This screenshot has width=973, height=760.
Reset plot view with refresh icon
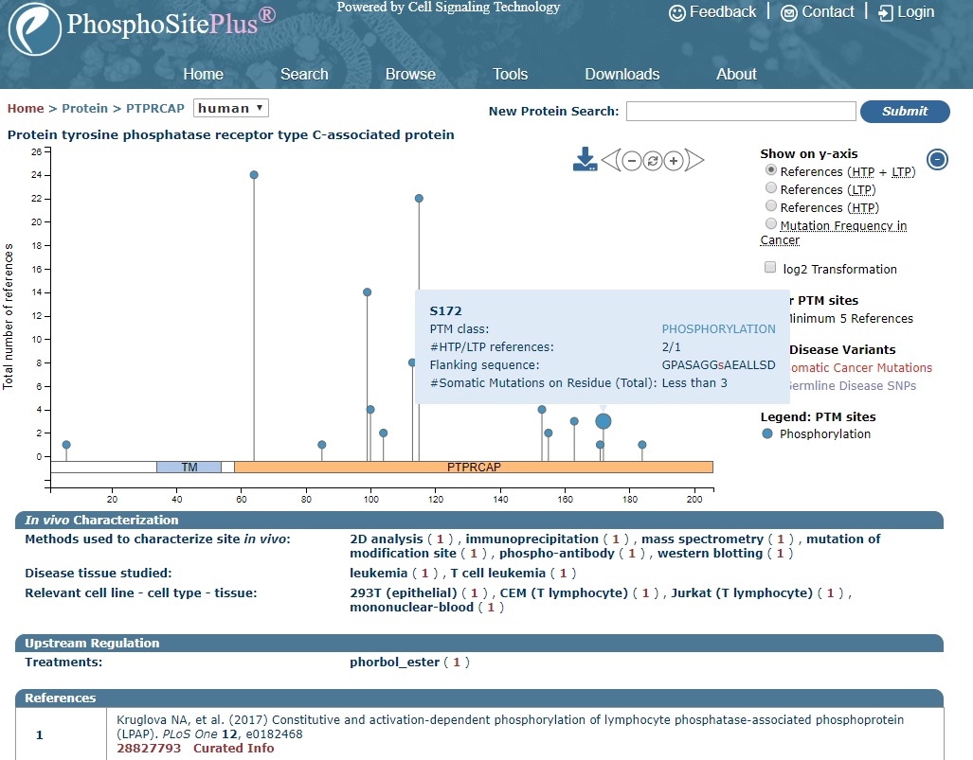coord(652,161)
